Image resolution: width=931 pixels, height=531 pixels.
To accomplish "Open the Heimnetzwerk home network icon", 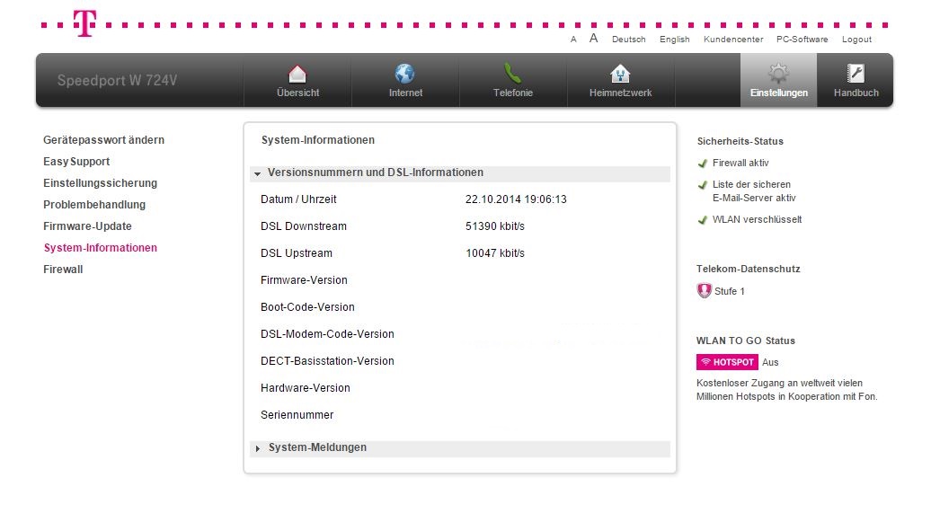I will (x=620, y=74).
